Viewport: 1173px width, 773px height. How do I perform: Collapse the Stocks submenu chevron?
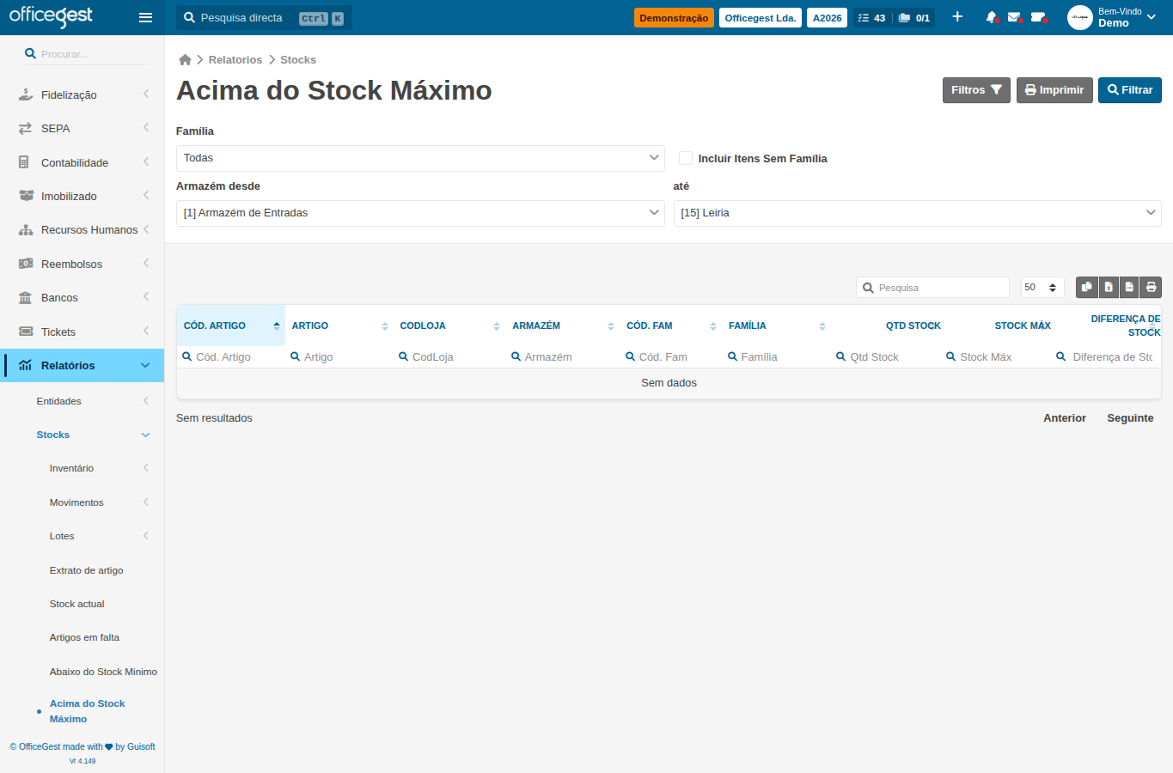click(145, 435)
